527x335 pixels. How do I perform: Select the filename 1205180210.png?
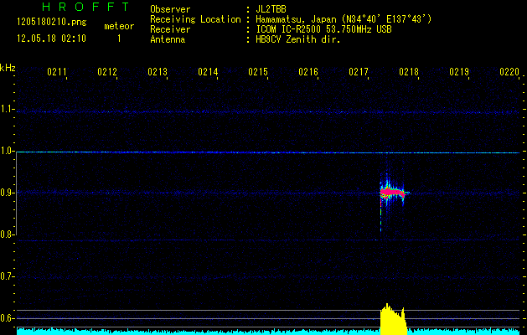pos(49,23)
